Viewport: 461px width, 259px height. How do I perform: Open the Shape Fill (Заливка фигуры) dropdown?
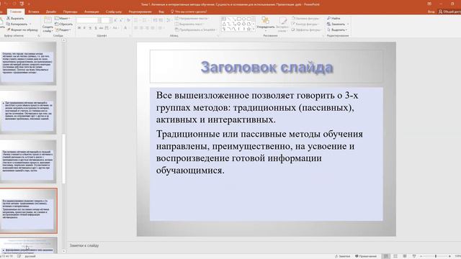pos(305,18)
